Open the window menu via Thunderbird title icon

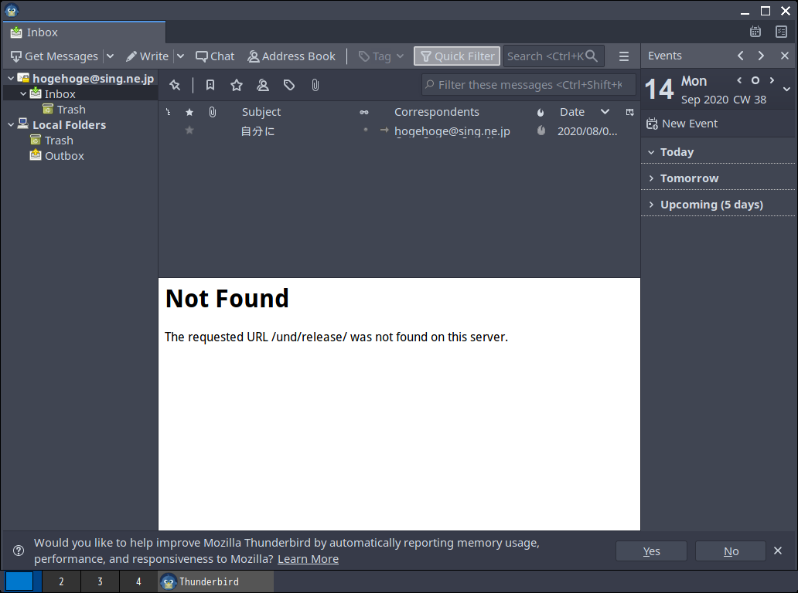(11, 10)
